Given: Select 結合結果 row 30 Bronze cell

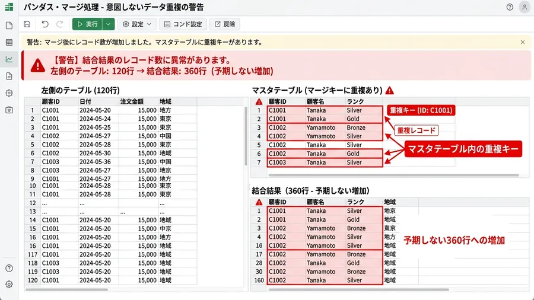Looking at the screenshot, I should [364, 272].
